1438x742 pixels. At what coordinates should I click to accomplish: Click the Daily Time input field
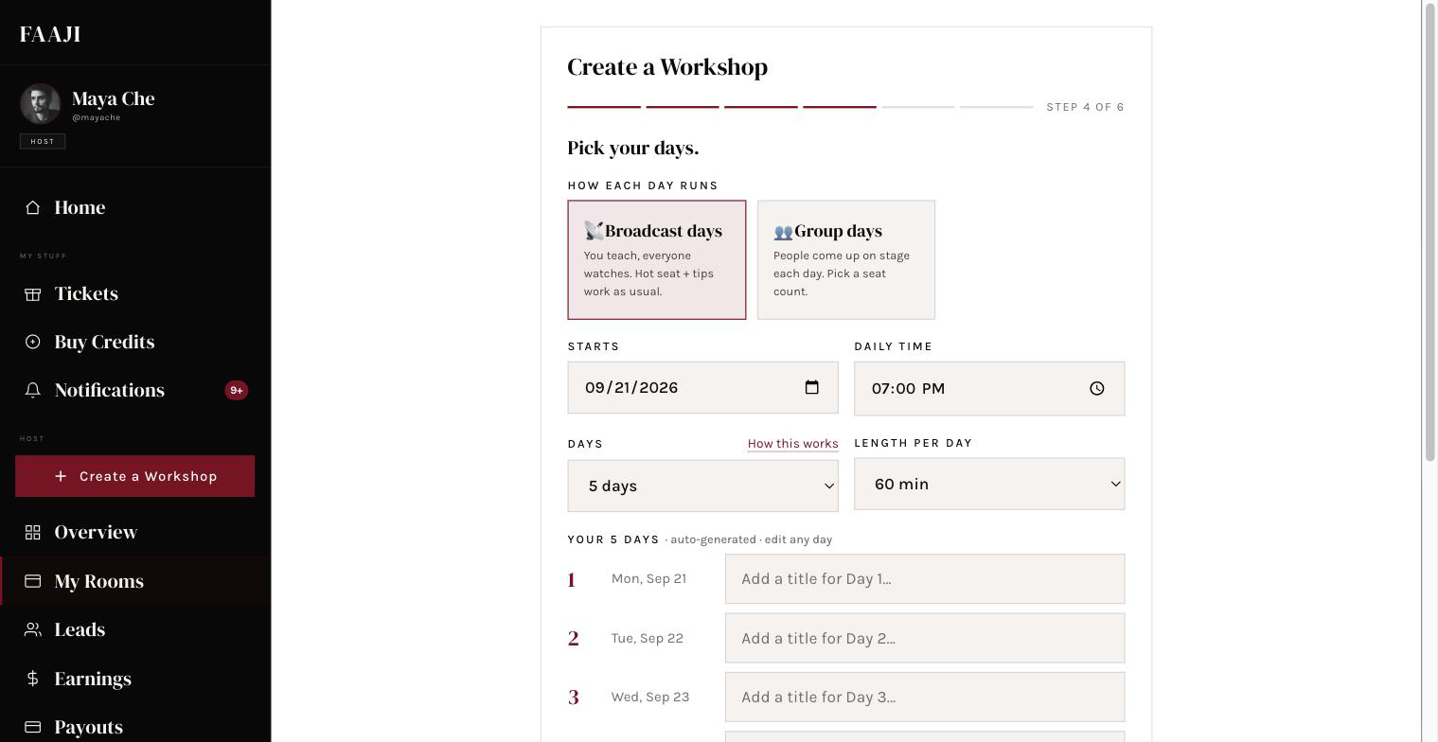tap(989, 388)
